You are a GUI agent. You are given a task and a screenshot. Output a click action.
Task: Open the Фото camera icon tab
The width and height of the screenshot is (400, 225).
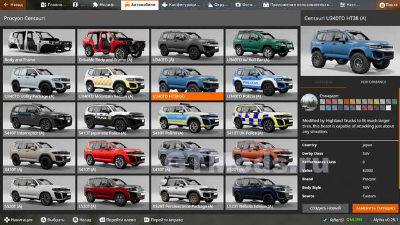pos(246,4)
